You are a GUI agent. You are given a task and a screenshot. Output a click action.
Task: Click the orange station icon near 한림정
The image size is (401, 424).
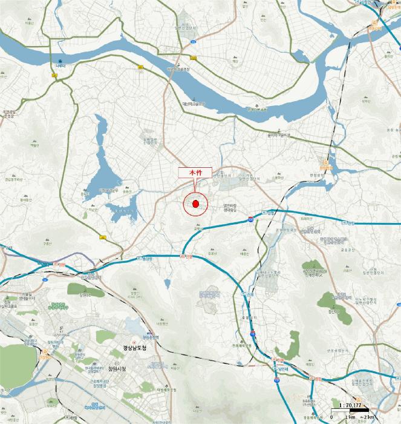pos(327,162)
